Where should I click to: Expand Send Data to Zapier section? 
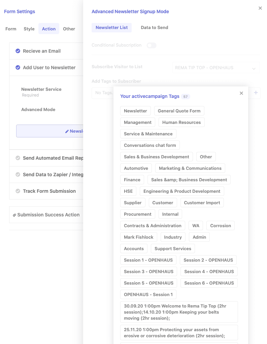pos(53,175)
